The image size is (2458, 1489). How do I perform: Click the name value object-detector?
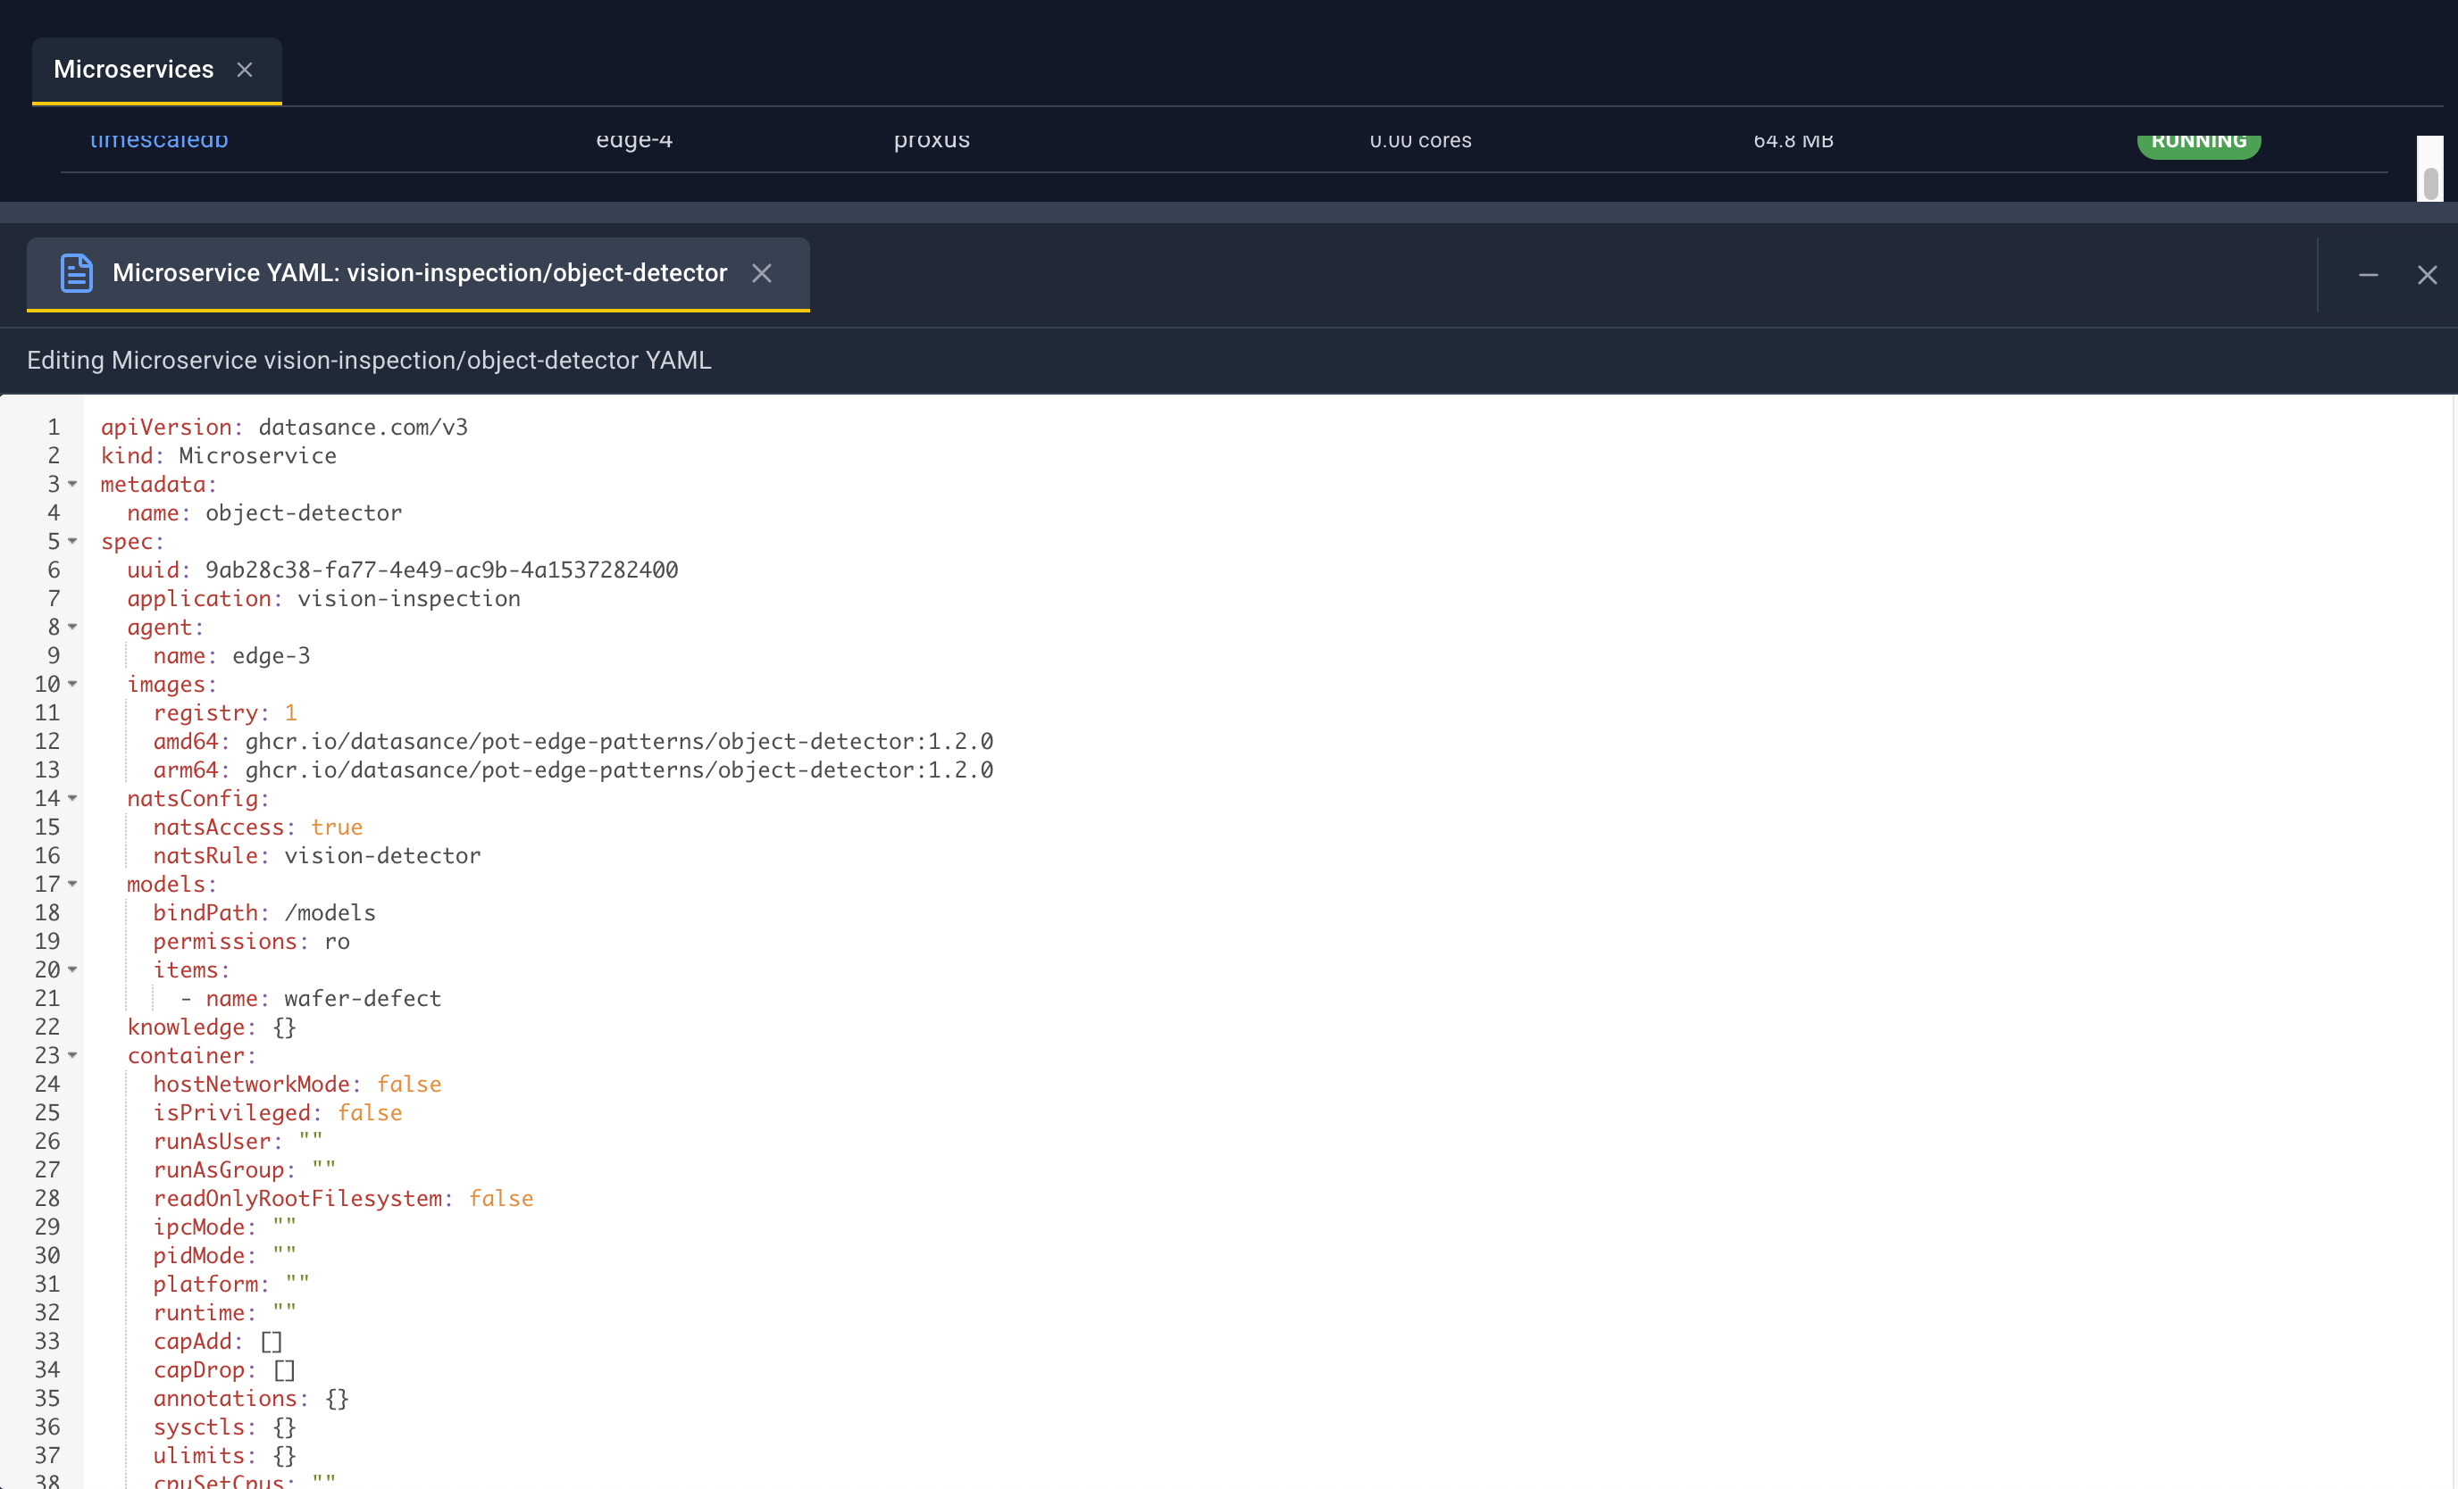click(x=304, y=512)
